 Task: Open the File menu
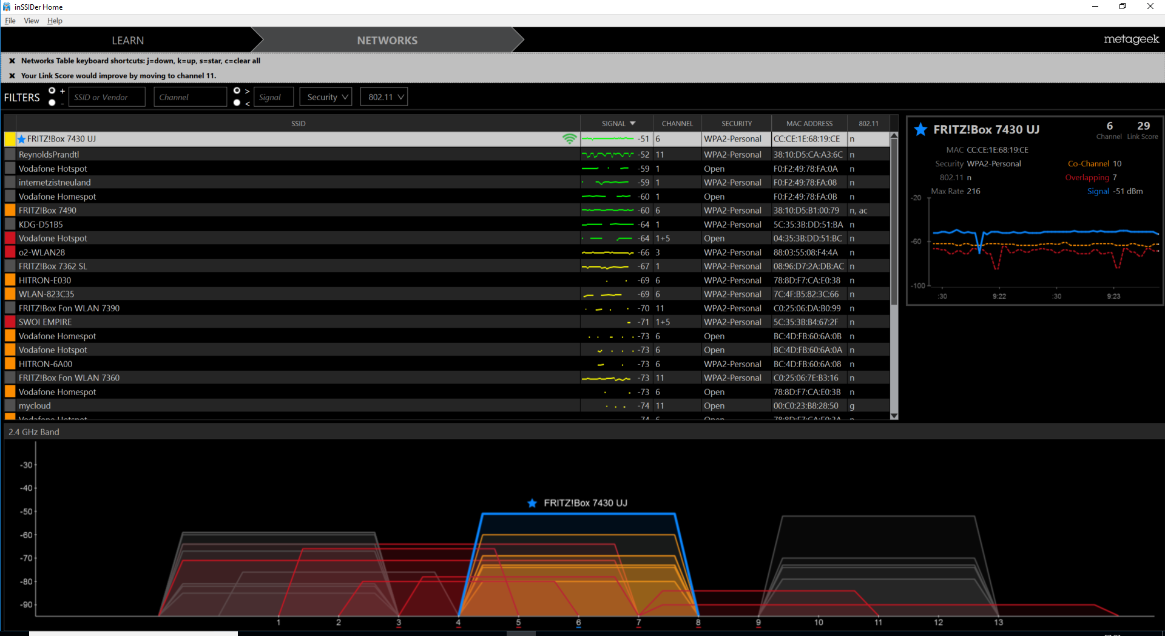(10, 21)
